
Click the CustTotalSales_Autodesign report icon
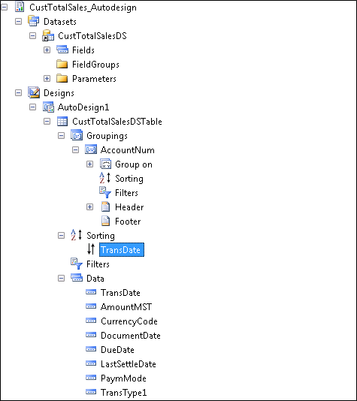[x=20, y=7]
